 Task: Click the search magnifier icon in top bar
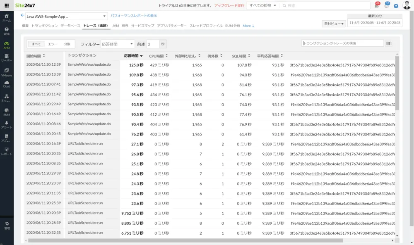point(284,5)
